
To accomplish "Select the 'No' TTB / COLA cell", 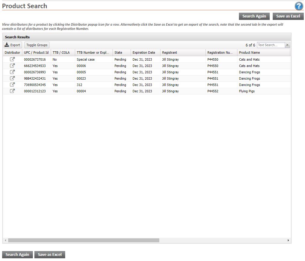I will (63, 59).
